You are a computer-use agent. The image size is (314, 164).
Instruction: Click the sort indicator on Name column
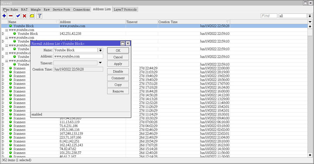tap(57, 22)
